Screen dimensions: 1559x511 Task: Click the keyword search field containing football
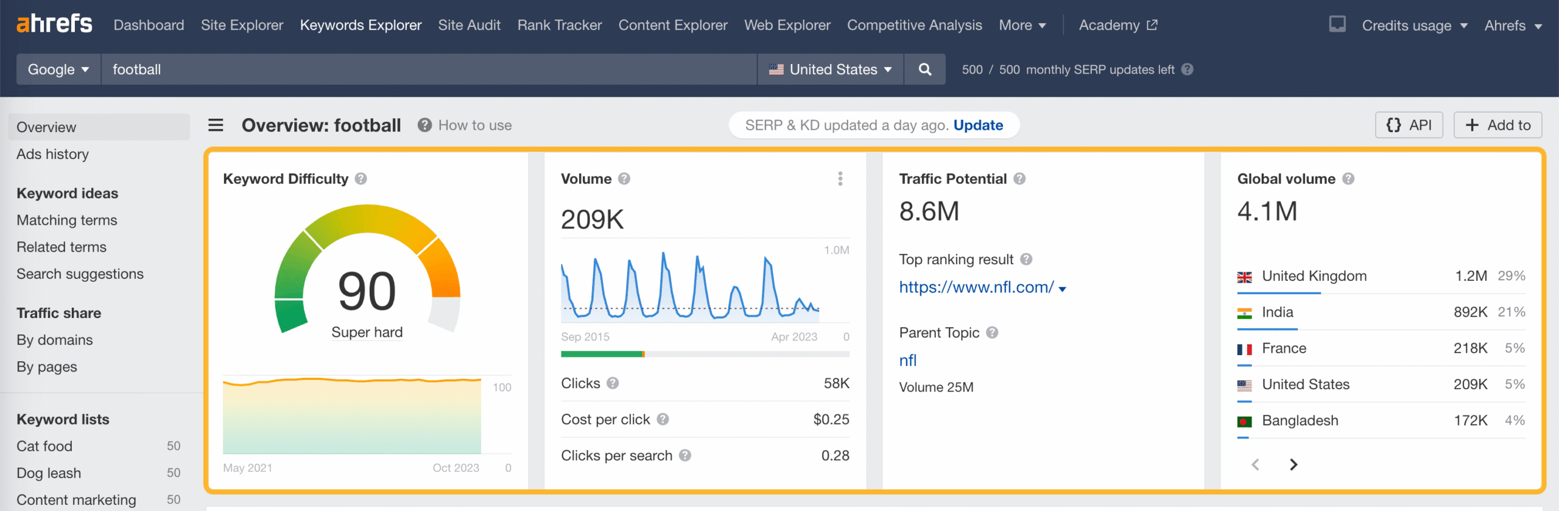click(426, 69)
